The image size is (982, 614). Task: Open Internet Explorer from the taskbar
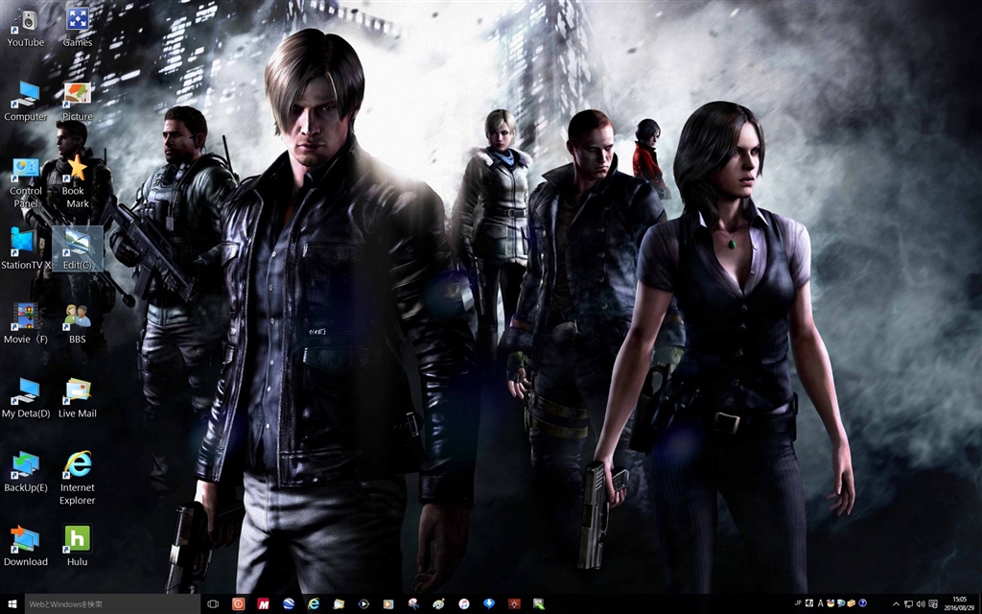point(314,604)
